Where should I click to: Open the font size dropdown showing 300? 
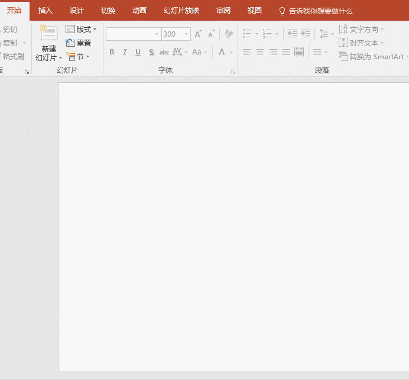tap(186, 34)
